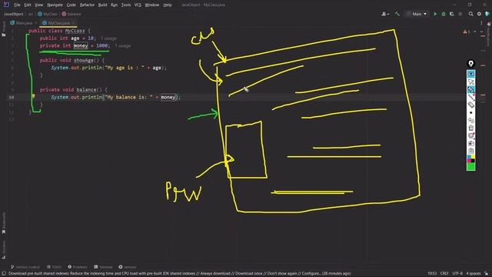This screenshot has width=492, height=277.
Task: Pick the yellow color swatch
Action: point(473,157)
